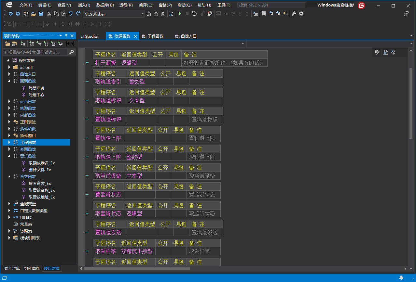The height and width of the screenshot is (282, 416).
Task: Open the 编译(C) menu
Action: (146, 5)
